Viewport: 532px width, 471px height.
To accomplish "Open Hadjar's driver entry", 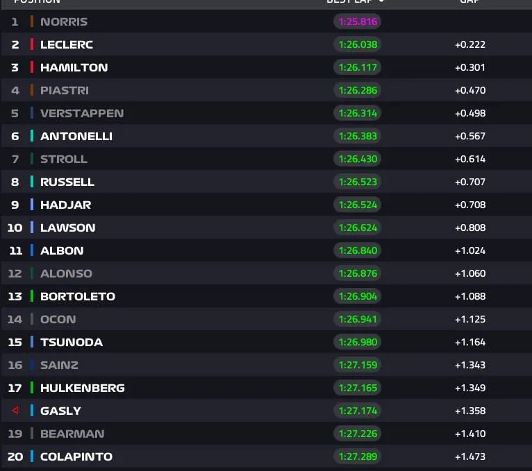I will click(x=266, y=205).
